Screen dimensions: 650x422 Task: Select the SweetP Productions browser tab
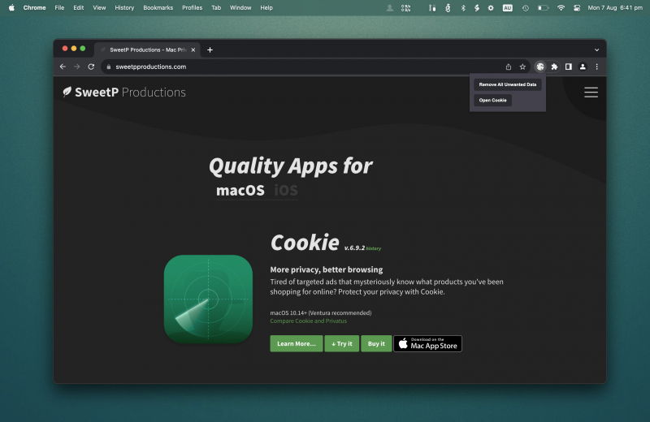click(147, 50)
